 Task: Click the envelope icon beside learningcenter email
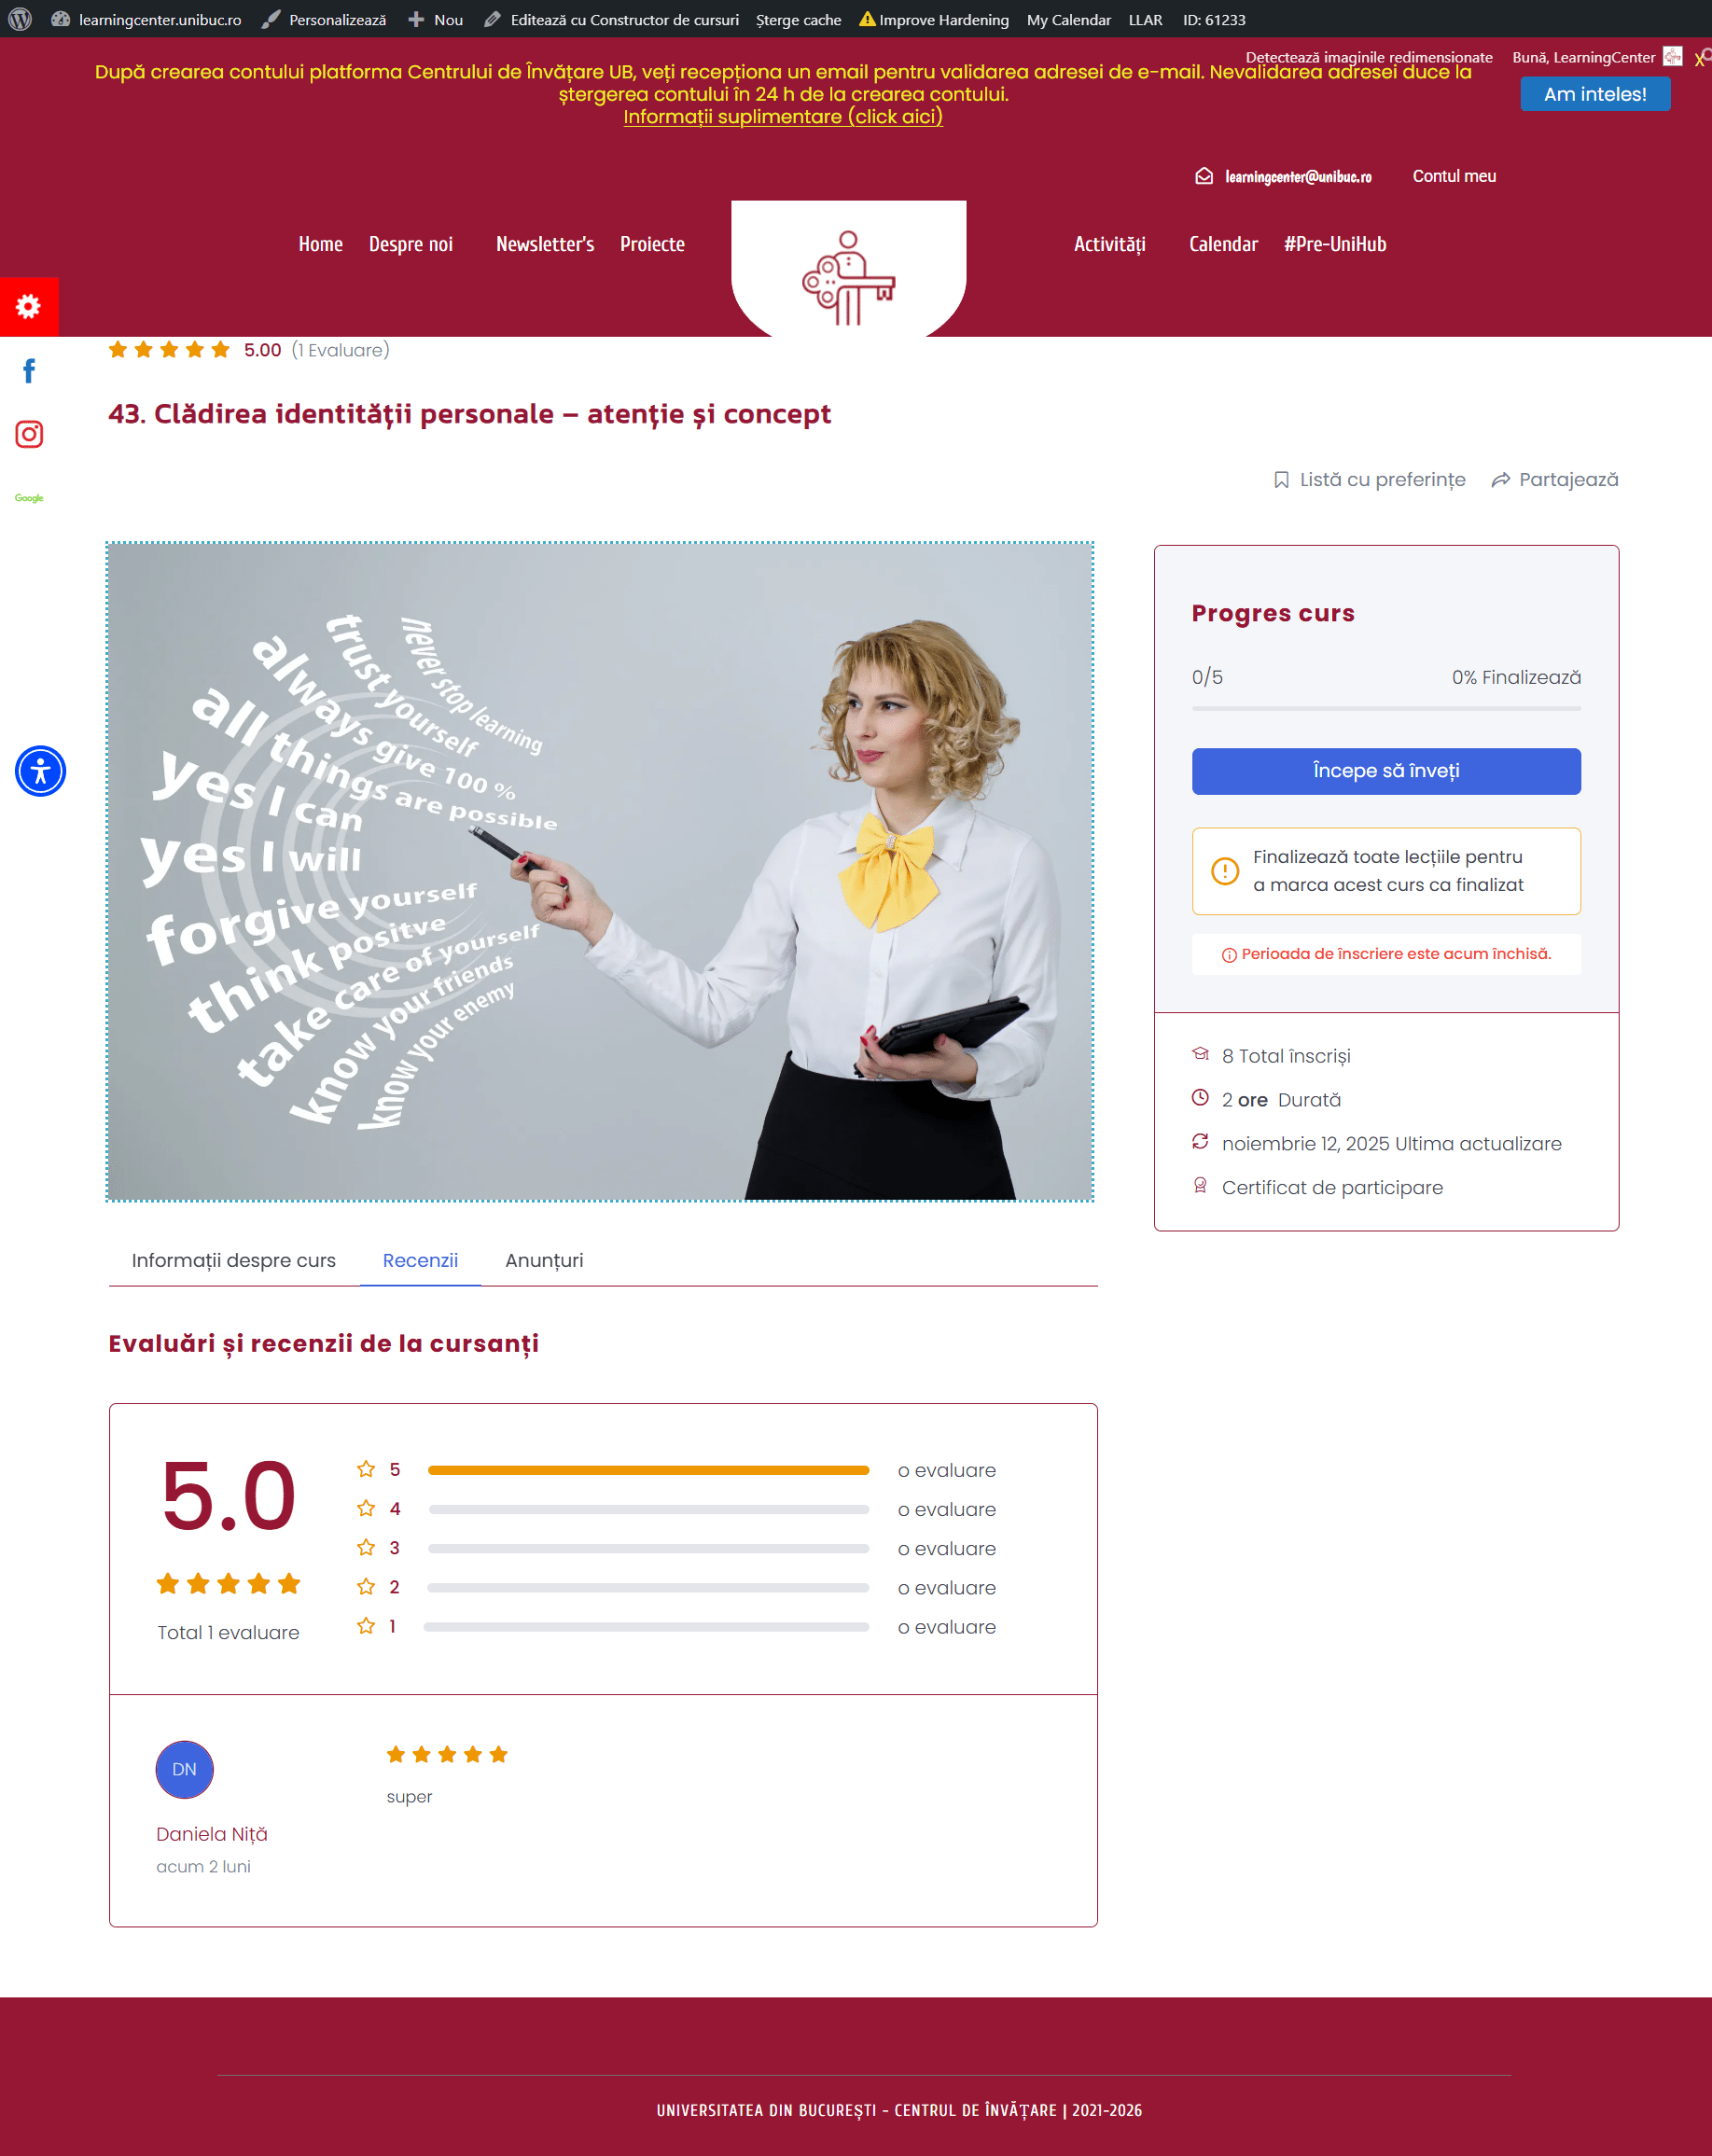pos(1204,176)
